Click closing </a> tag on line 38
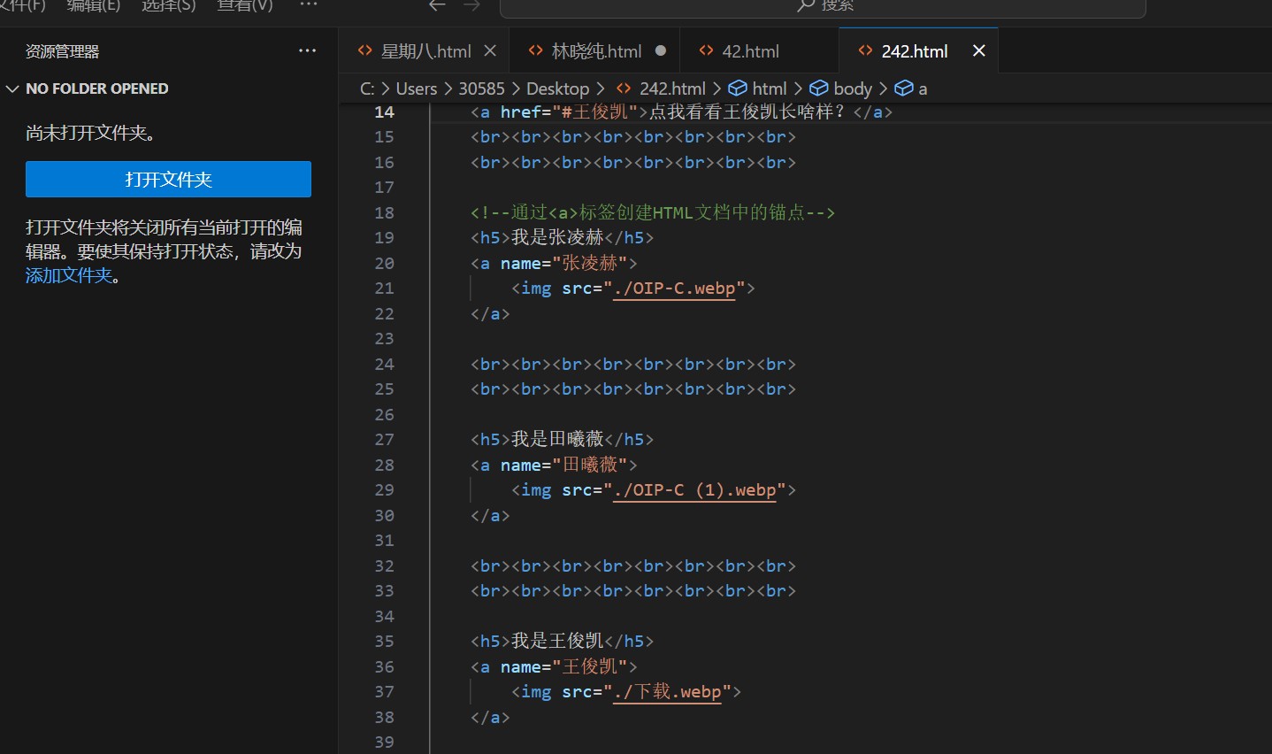The width and height of the screenshot is (1272, 754). click(490, 717)
